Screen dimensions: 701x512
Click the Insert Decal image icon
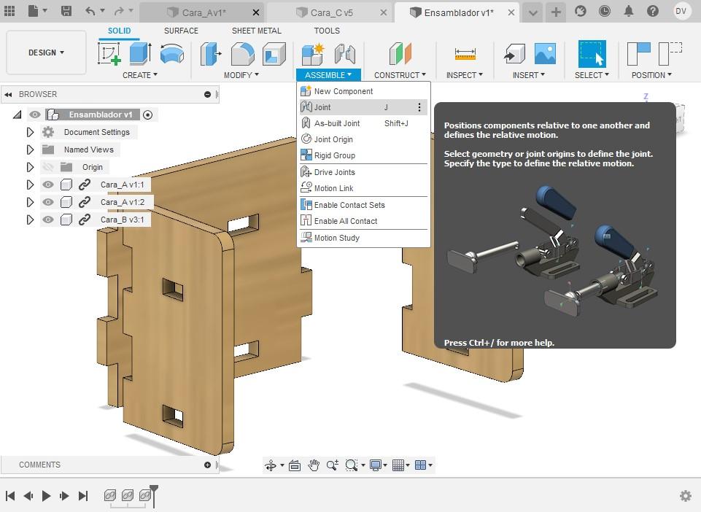click(x=546, y=54)
